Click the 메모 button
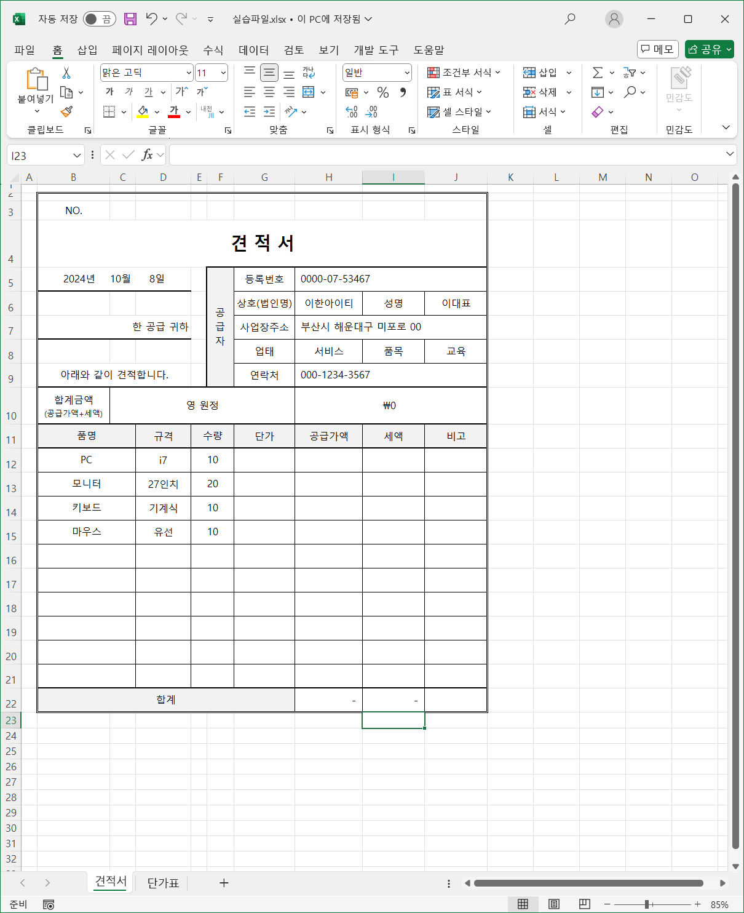 [x=658, y=49]
